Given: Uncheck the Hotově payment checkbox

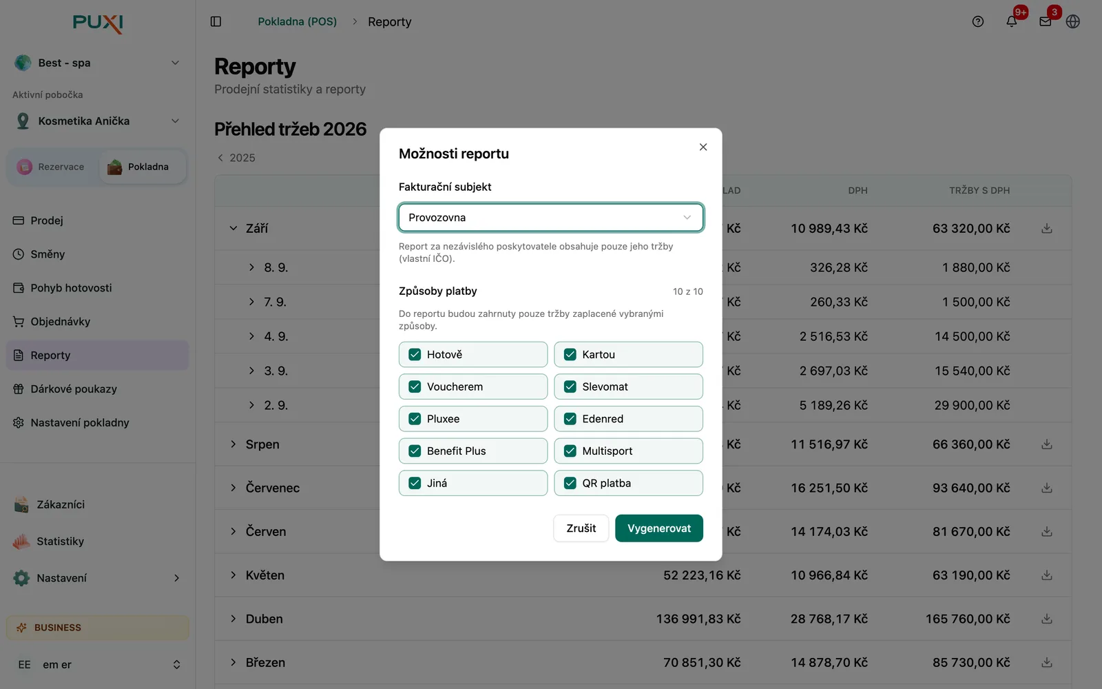Looking at the screenshot, I should coord(415,354).
